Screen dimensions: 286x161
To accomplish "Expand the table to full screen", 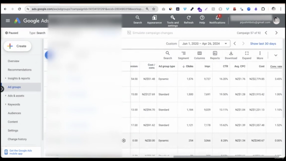I will tap(247, 55).
